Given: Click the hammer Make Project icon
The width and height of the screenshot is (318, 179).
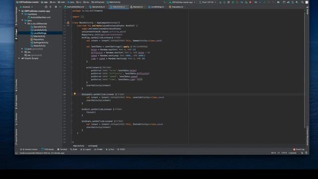Looking at the screenshot, I should [x=165, y=2].
